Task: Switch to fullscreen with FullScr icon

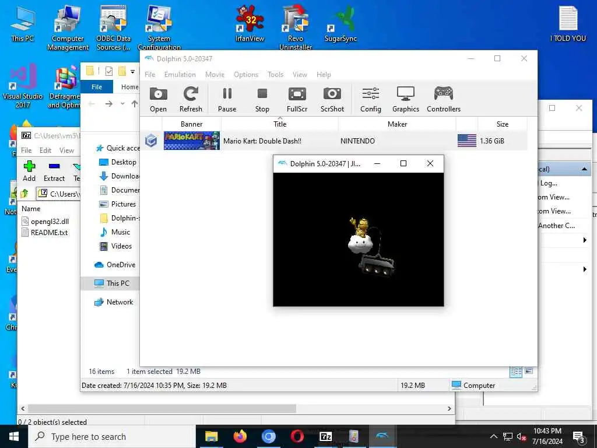Action: coord(297,99)
